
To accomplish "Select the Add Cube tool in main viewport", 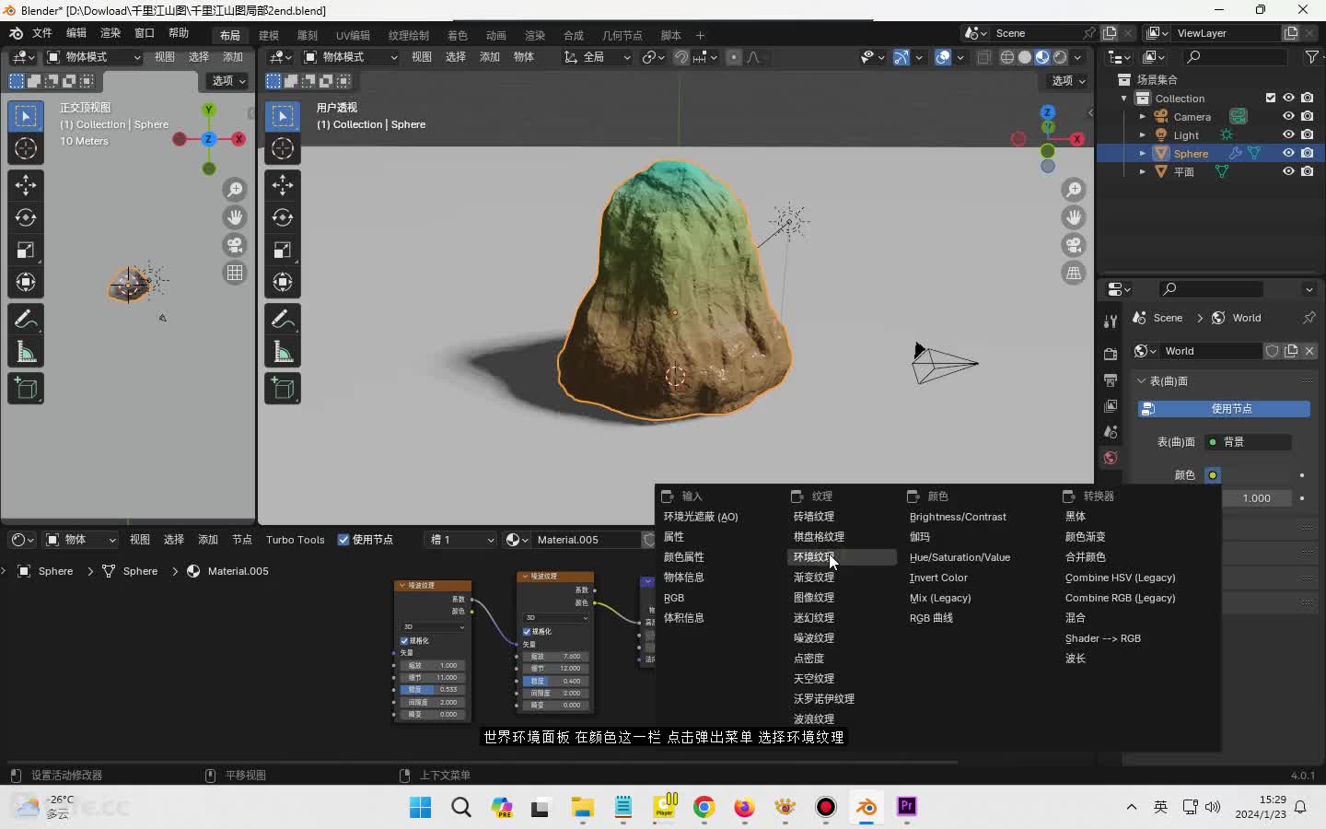I will [283, 389].
